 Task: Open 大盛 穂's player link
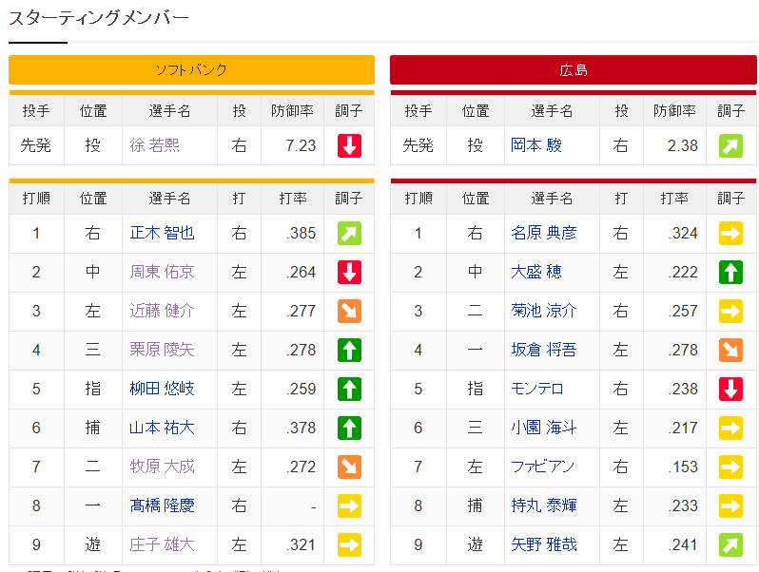pyautogui.click(x=536, y=272)
